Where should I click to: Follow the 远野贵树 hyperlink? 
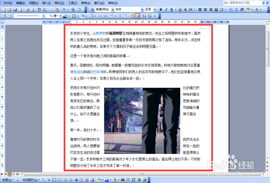click(99, 33)
